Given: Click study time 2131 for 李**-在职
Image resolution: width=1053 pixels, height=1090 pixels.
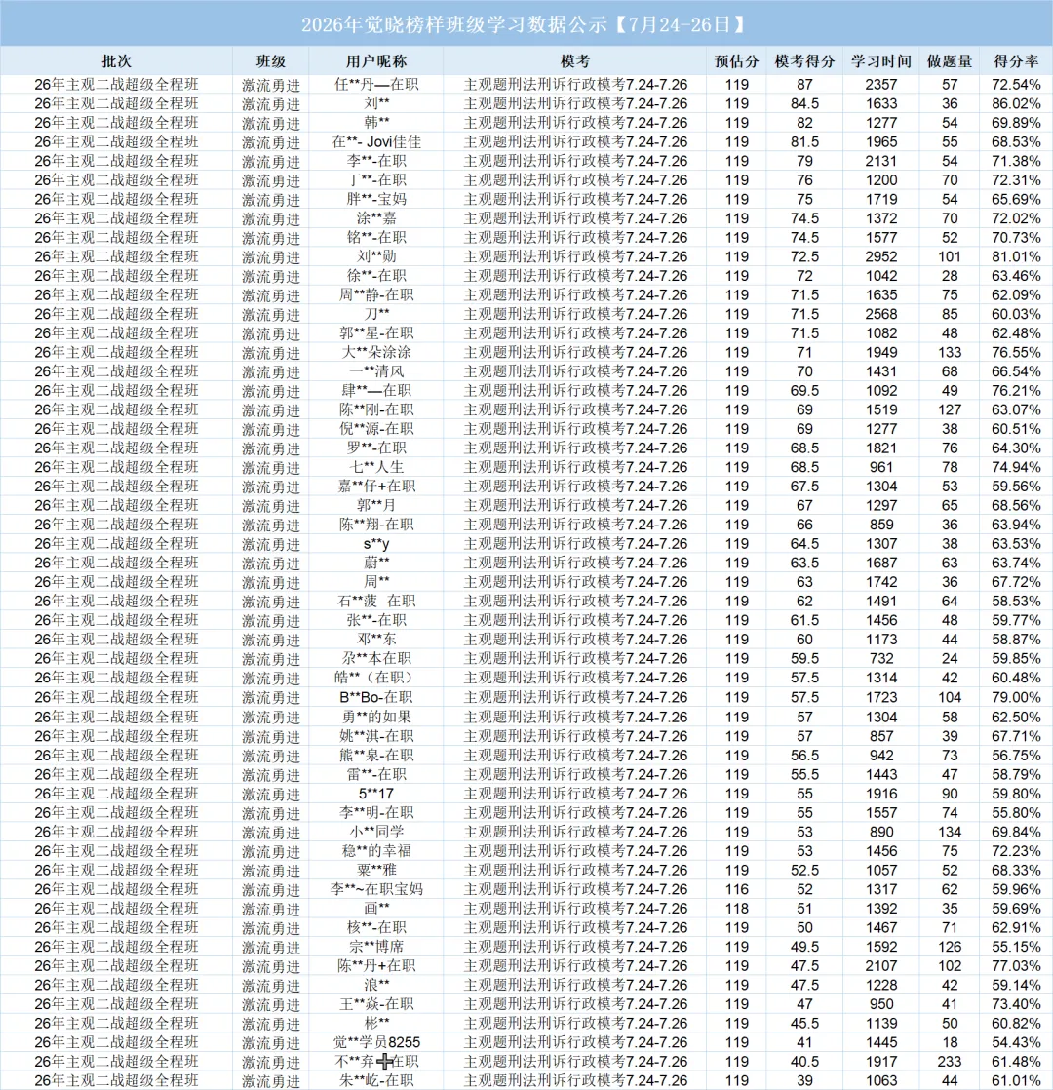Looking at the screenshot, I should (881, 161).
